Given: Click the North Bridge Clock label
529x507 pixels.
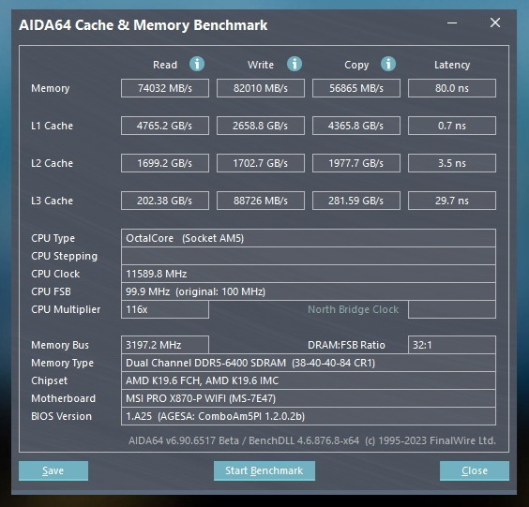Looking at the screenshot, I should tap(353, 309).
